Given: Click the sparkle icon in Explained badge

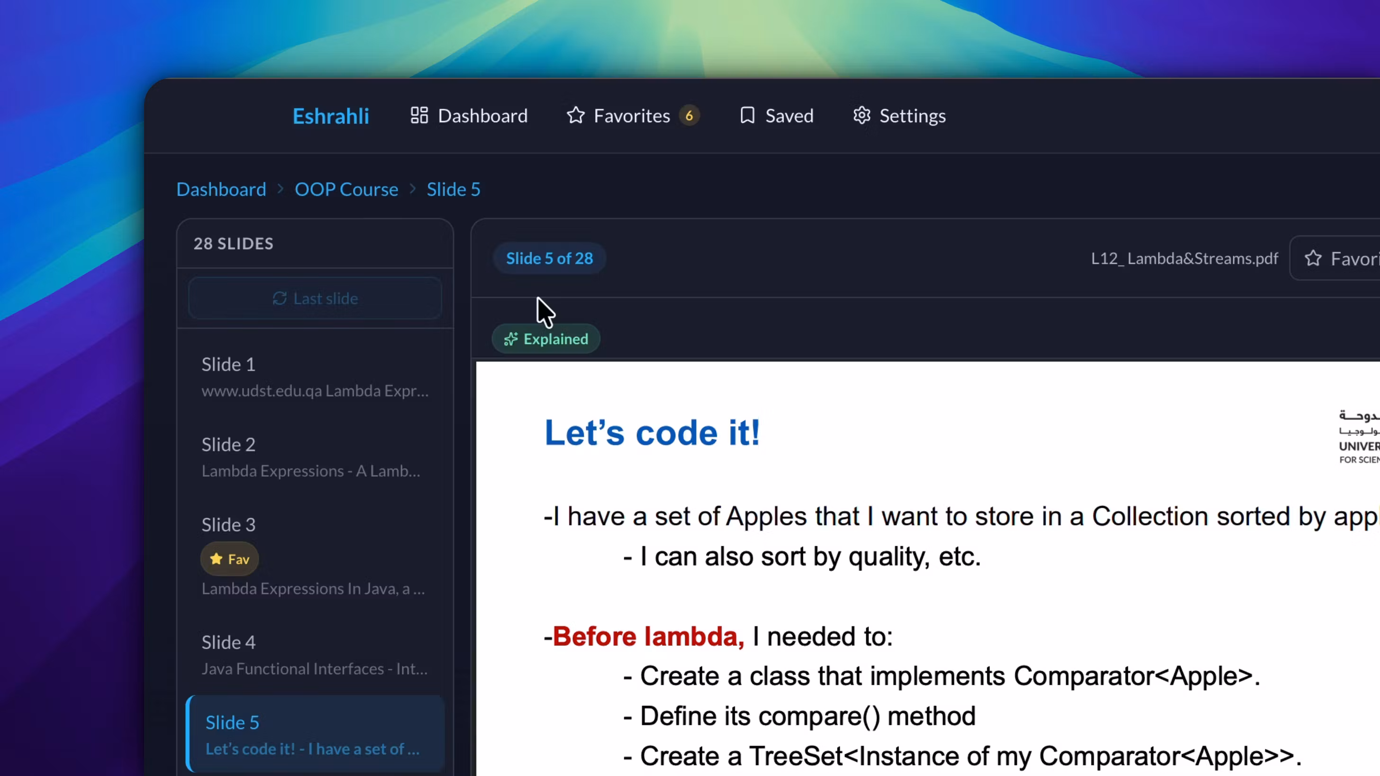Looking at the screenshot, I should click(510, 339).
